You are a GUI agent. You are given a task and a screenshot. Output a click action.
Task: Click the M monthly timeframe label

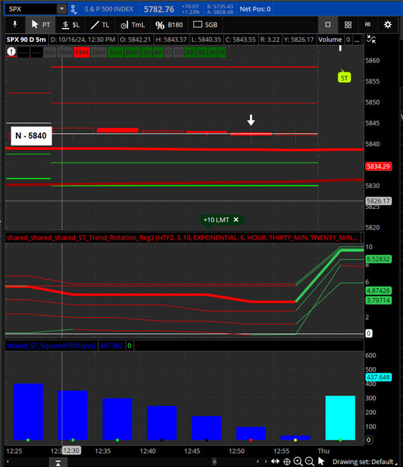click(x=222, y=52)
